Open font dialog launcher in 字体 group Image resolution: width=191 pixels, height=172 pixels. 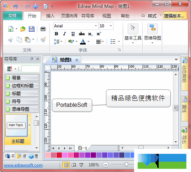(119, 49)
